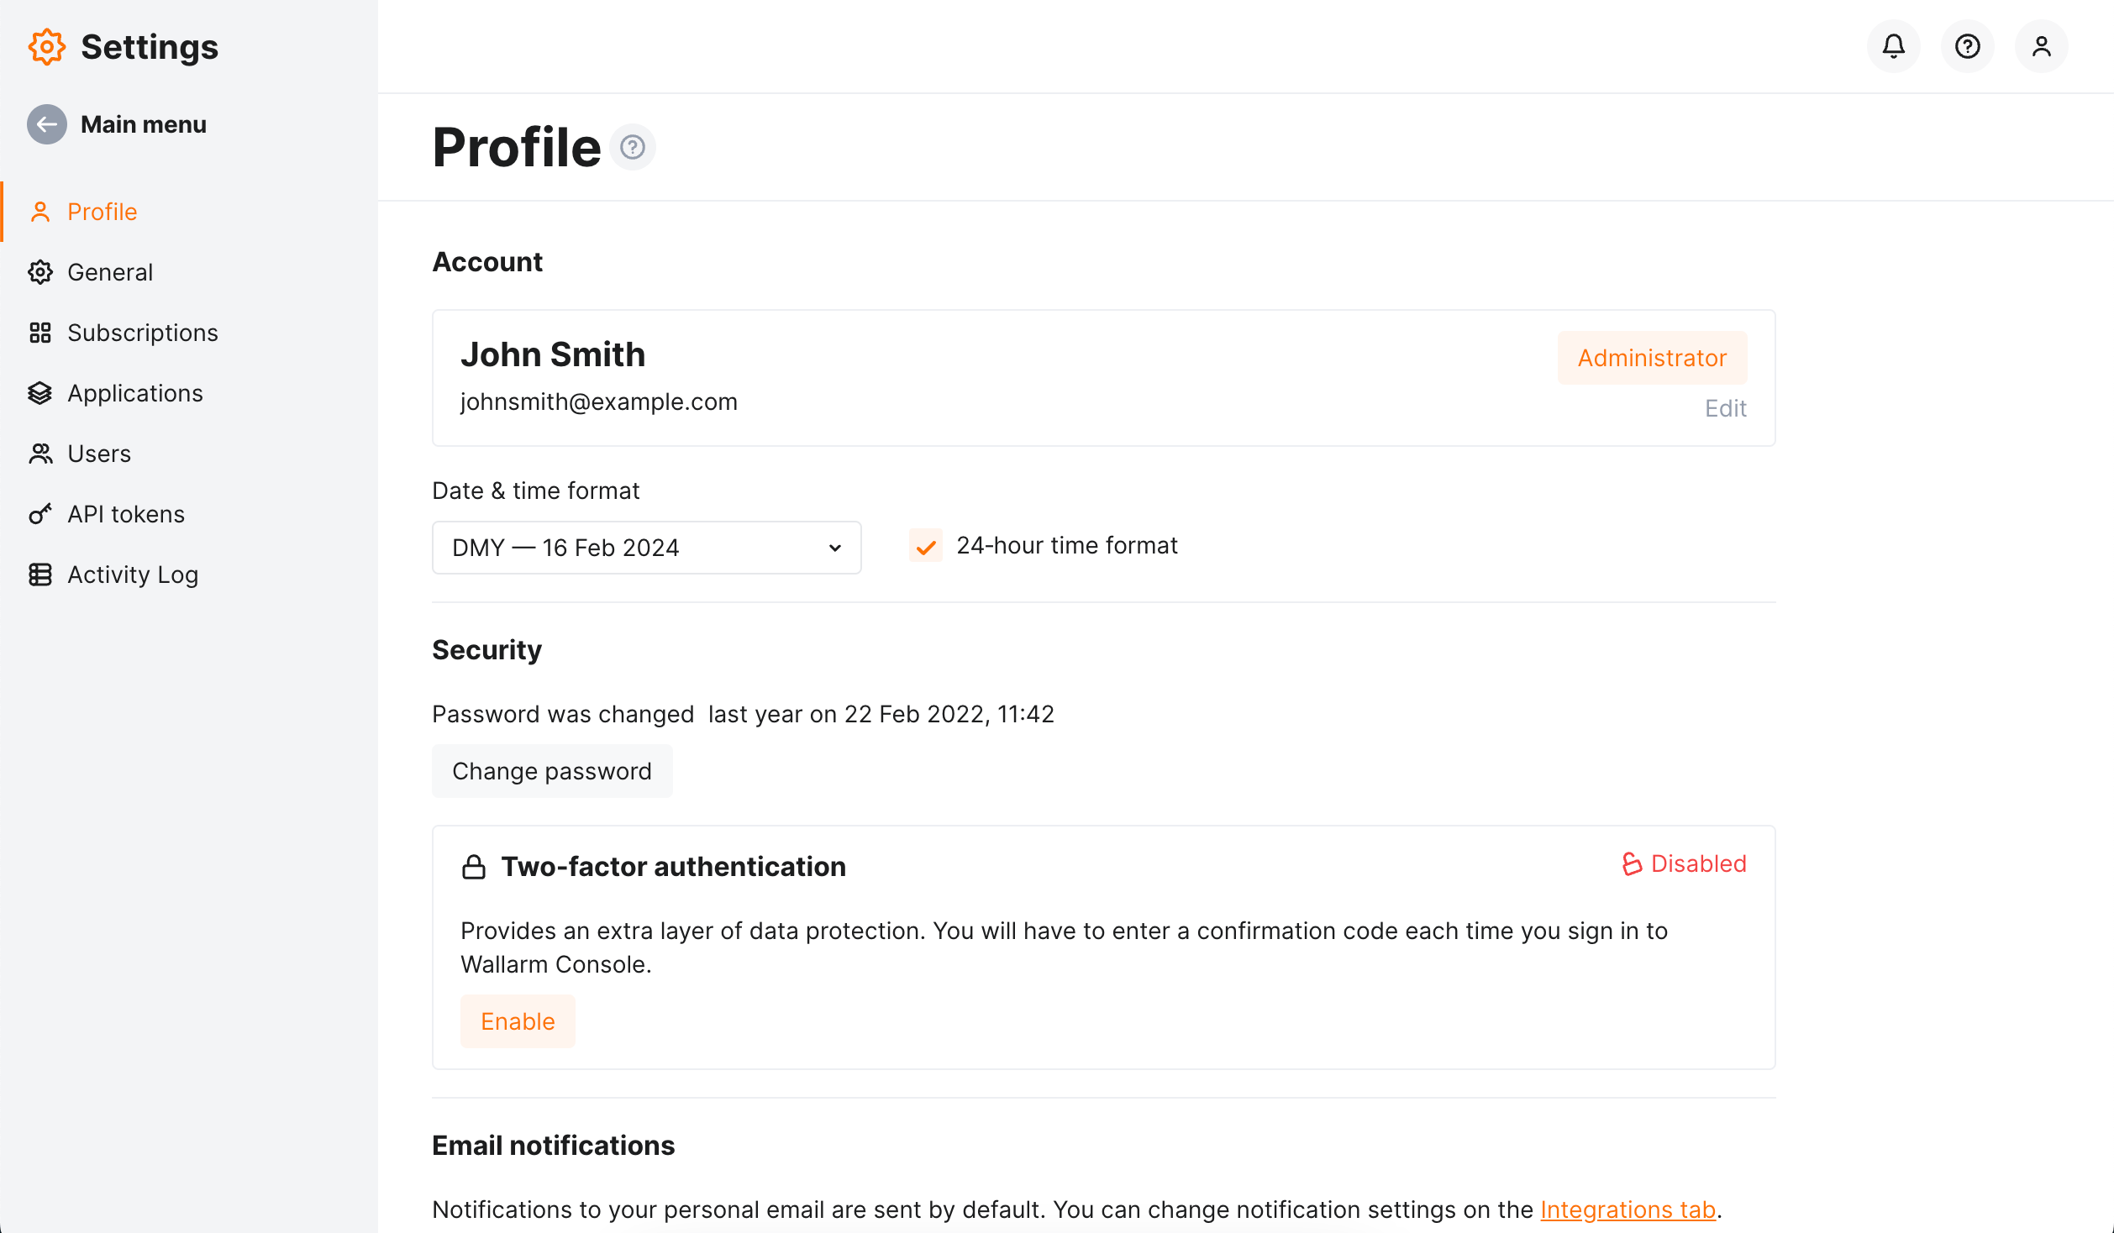Image resolution: width=2114 pixels, height=1233 pixels.
Task: Open the Profile help question mark
Action: (x=632, y=146)
